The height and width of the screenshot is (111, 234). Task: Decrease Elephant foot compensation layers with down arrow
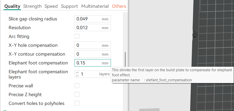(x=77, y=76)
